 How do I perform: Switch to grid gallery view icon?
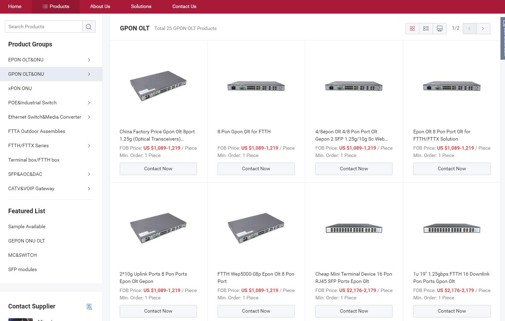[x=412, y=29]
